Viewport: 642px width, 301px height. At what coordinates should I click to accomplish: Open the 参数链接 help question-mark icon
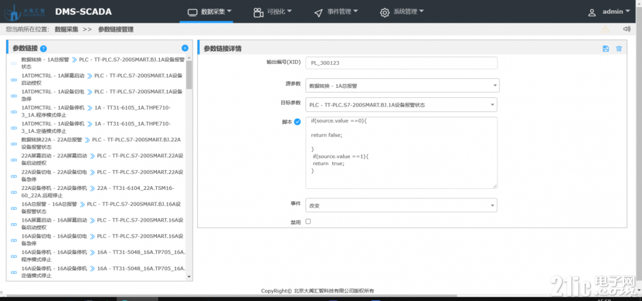43,49
